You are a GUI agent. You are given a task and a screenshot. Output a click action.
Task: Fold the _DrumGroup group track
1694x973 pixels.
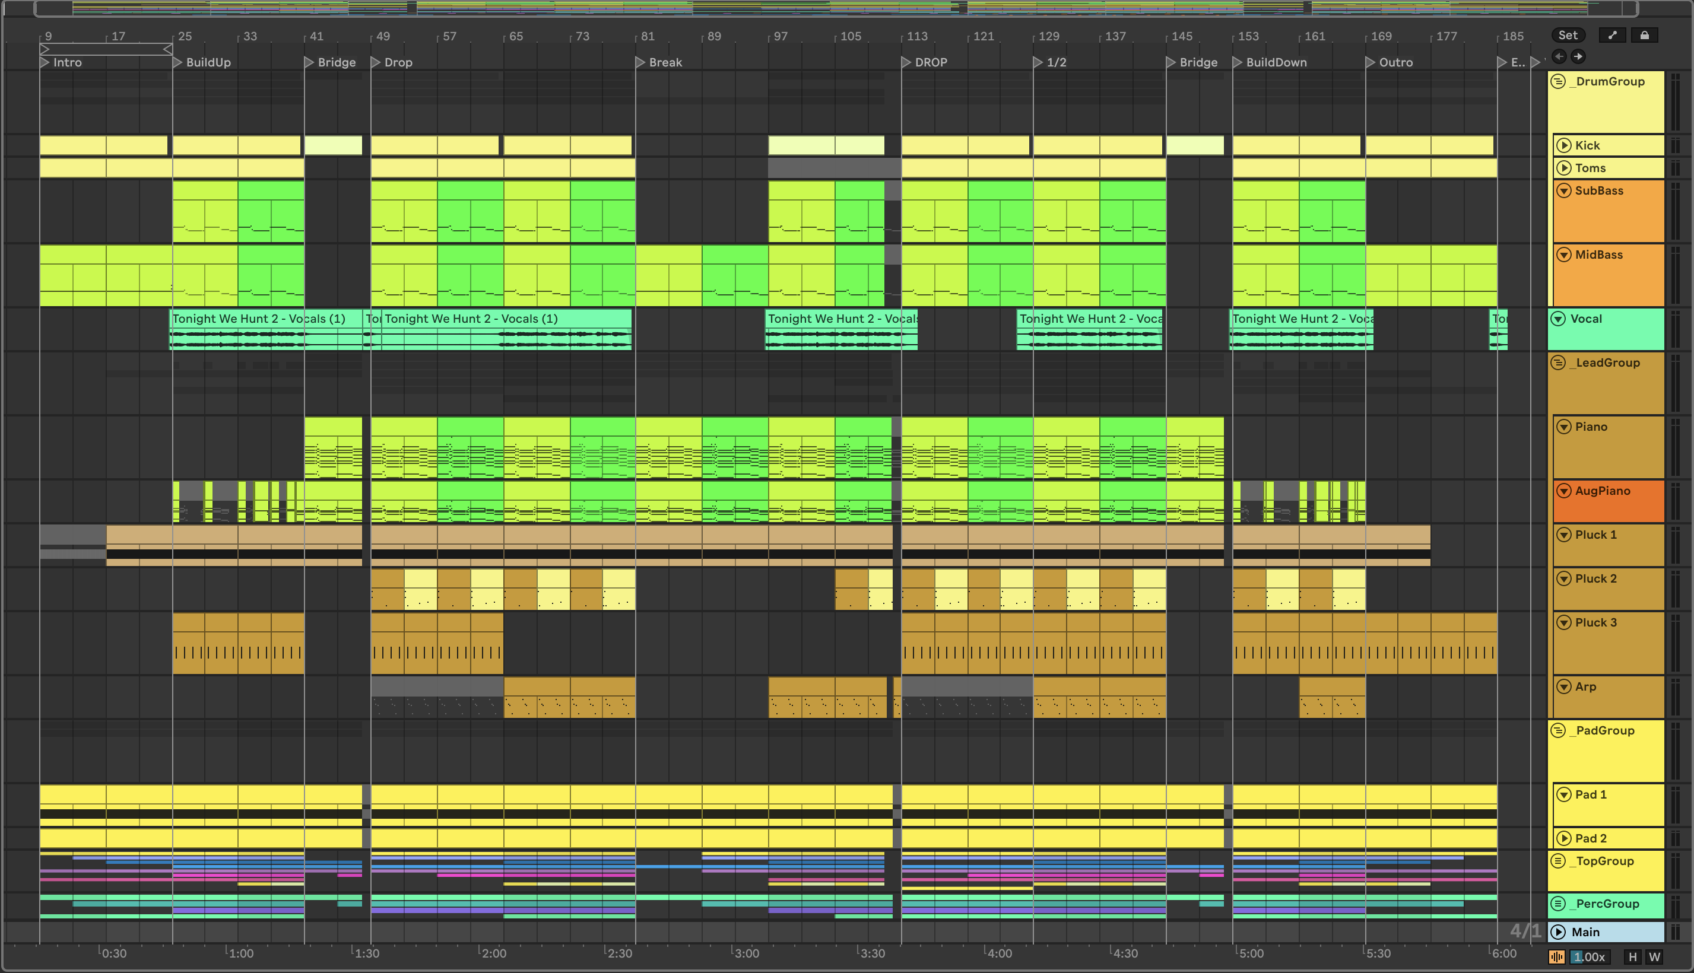click(1558, 81)
